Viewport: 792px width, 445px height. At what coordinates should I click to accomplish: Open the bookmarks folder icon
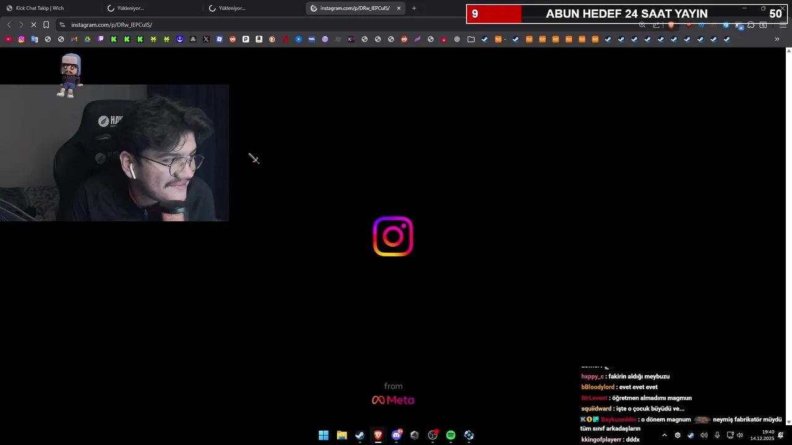click(471, 40)
